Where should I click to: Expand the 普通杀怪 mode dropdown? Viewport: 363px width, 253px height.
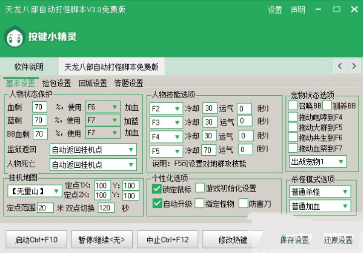coord(320,191)
